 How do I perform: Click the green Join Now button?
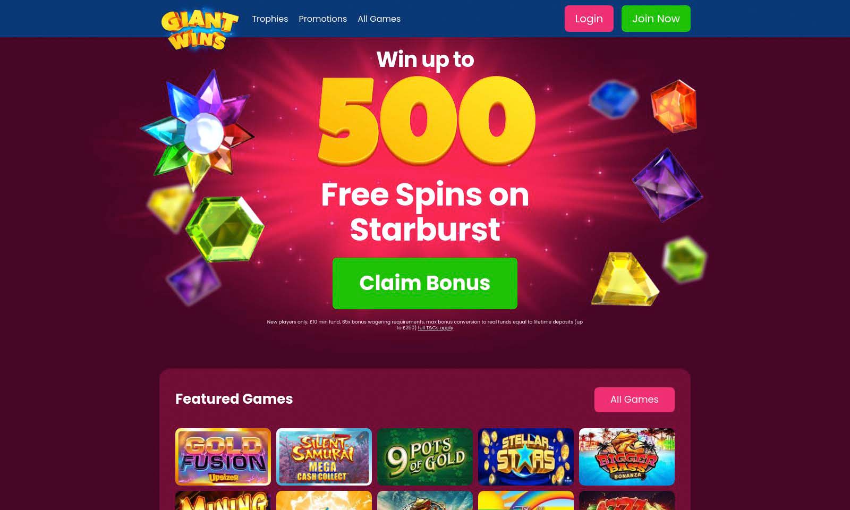(x=656, y=19)
